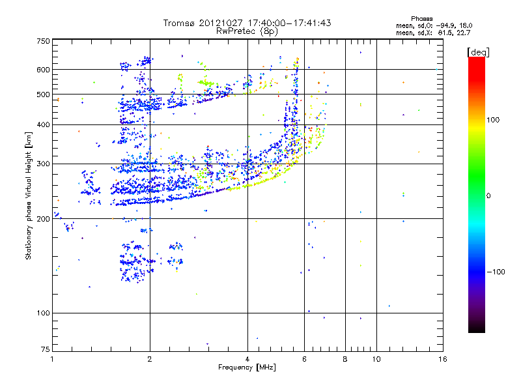Click the colorbar tick label '100'
Screen dimensions: 521x391
493,120
